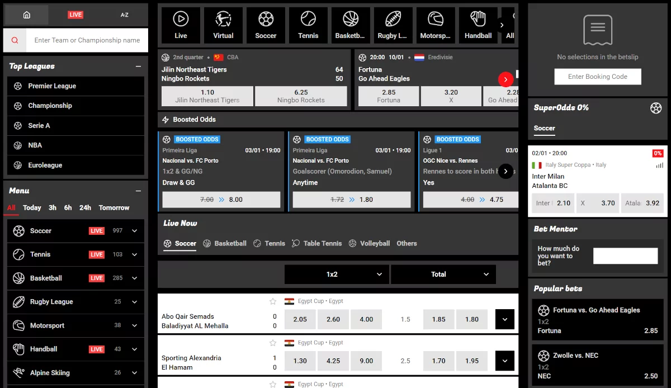The width and height of the screenshot is (671, 388).
Task: Open the Tennis tile in top carousel
Action: [308, 25]
